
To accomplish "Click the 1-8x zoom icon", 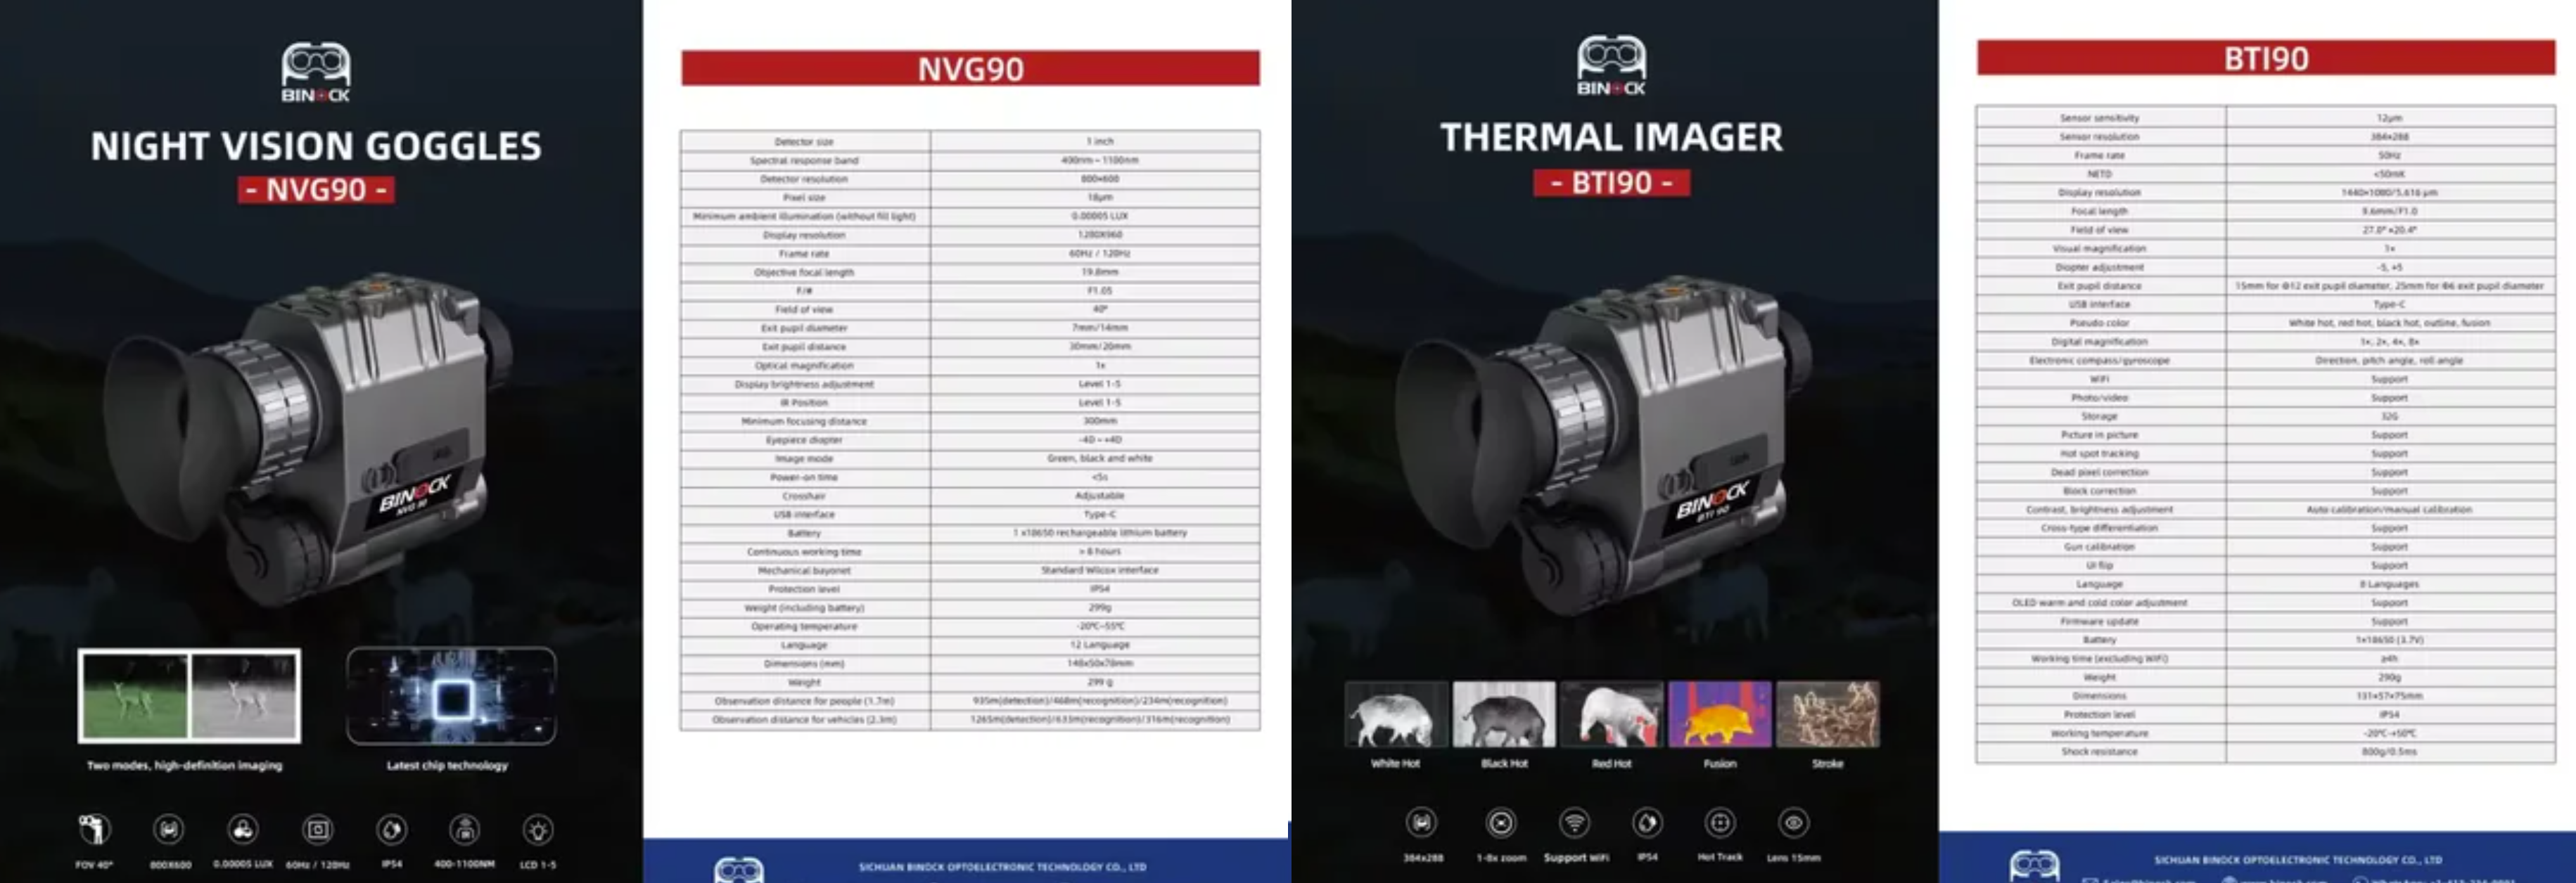I will (1501, 823).
